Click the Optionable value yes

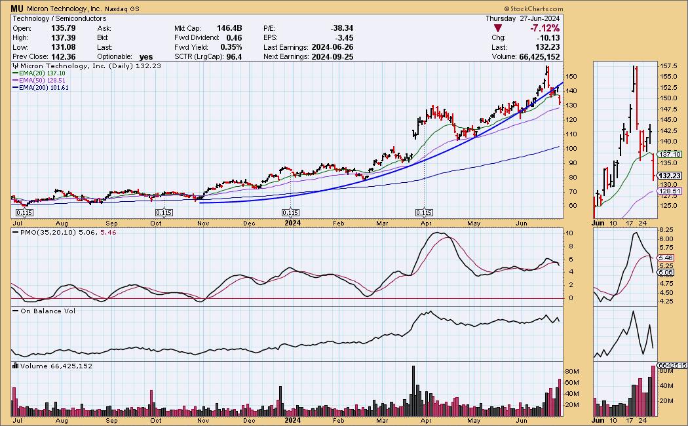pyautogui.click(x=146, y=56)
